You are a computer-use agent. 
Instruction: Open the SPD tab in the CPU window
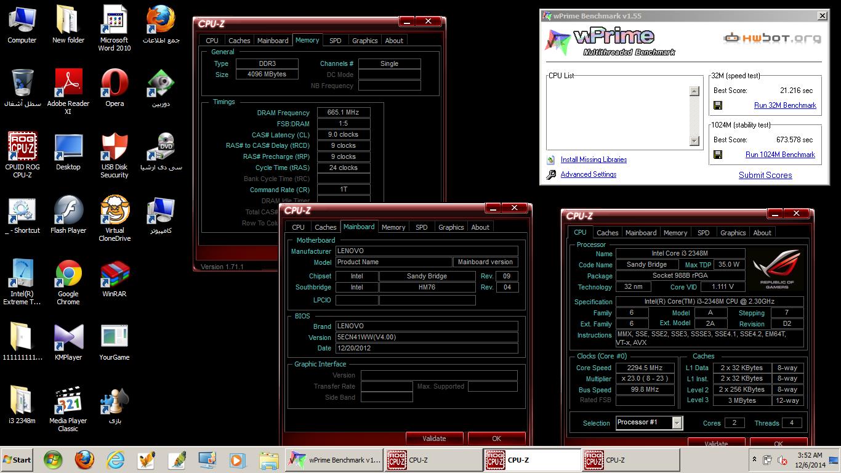pyautogui.click(x=703, y=233)
